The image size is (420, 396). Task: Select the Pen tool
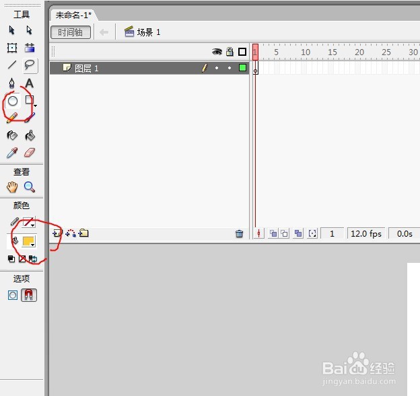(12, 83)
